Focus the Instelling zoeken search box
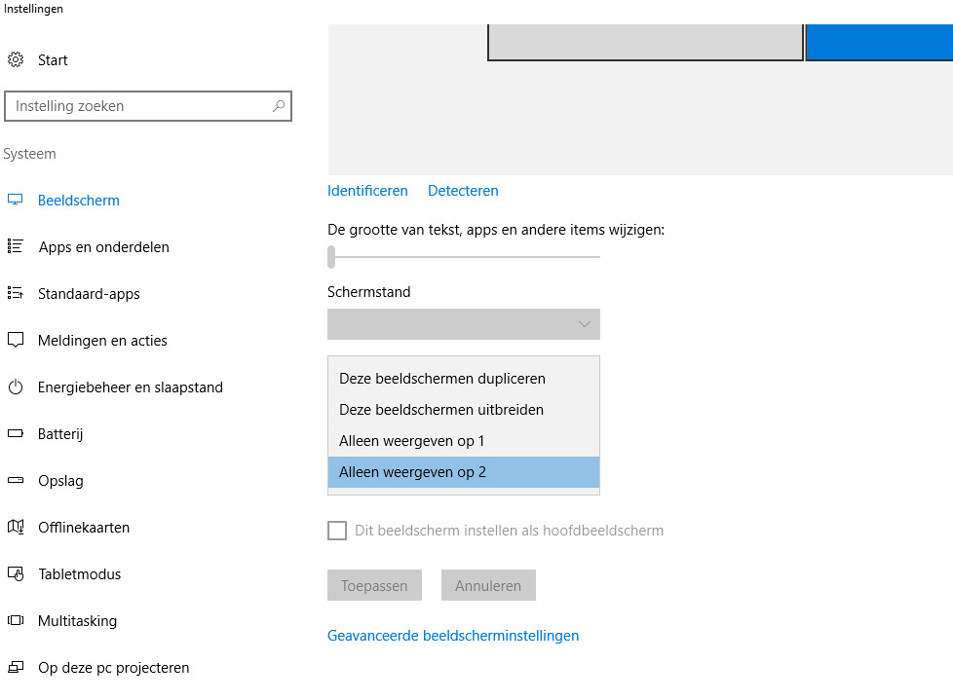Viewport: 953px width, 700px height. pos(148,106)
